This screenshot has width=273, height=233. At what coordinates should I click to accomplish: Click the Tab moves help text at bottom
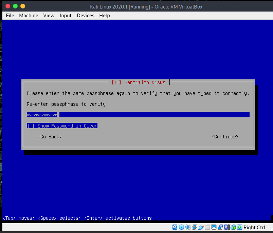[x=77, y=218]
